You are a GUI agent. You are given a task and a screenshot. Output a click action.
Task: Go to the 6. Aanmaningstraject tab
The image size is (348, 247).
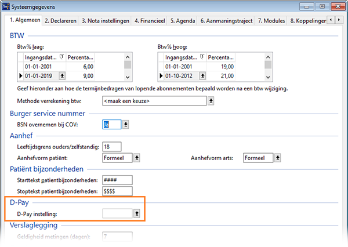pos(226,21)
